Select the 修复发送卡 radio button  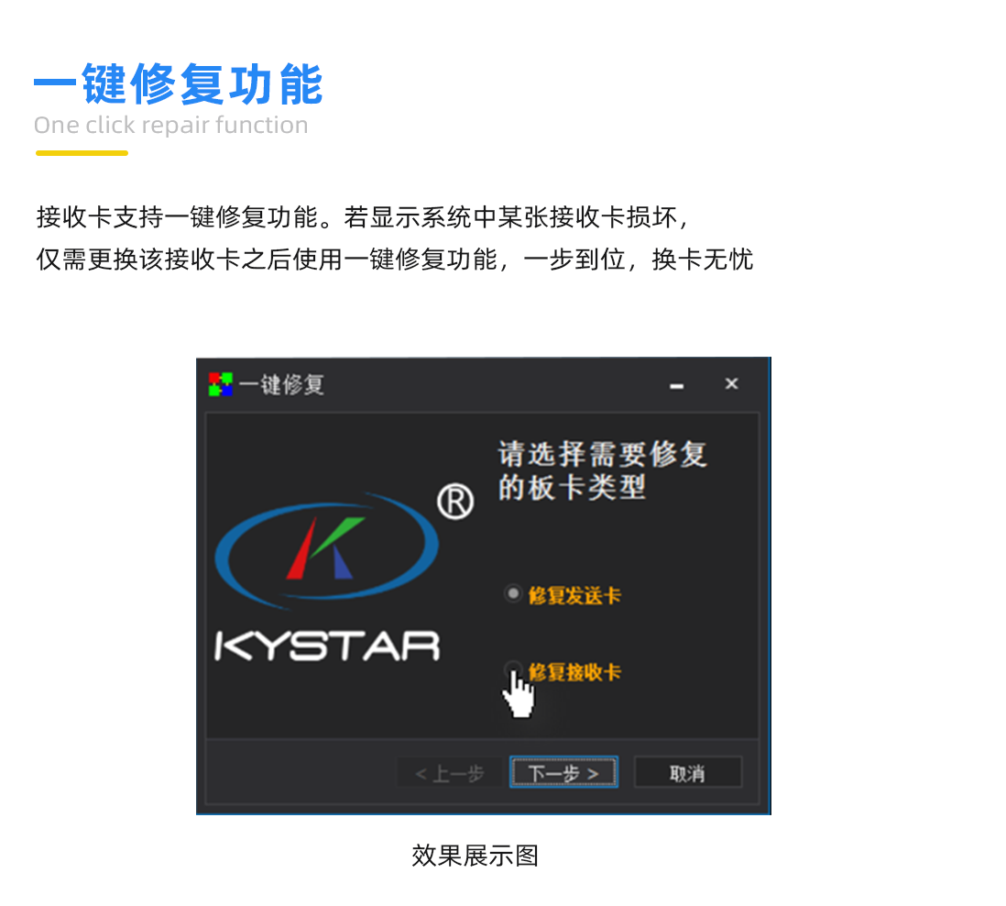(513, 594)
